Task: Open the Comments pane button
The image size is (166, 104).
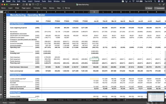Action: (x=159, y=8)
